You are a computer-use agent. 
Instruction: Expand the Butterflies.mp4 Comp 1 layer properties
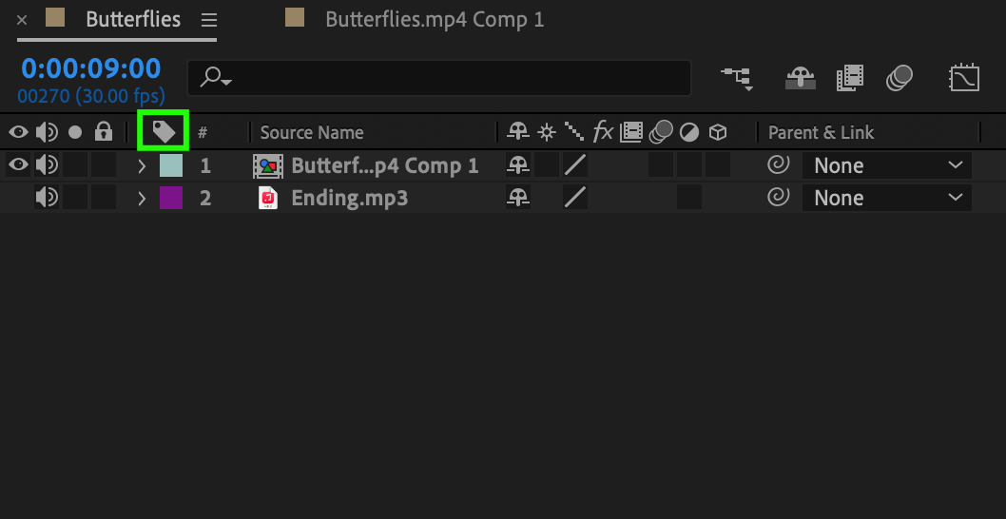142,166
